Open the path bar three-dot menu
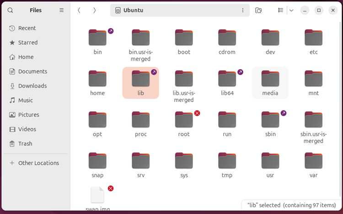 click(x=242, y=10)
